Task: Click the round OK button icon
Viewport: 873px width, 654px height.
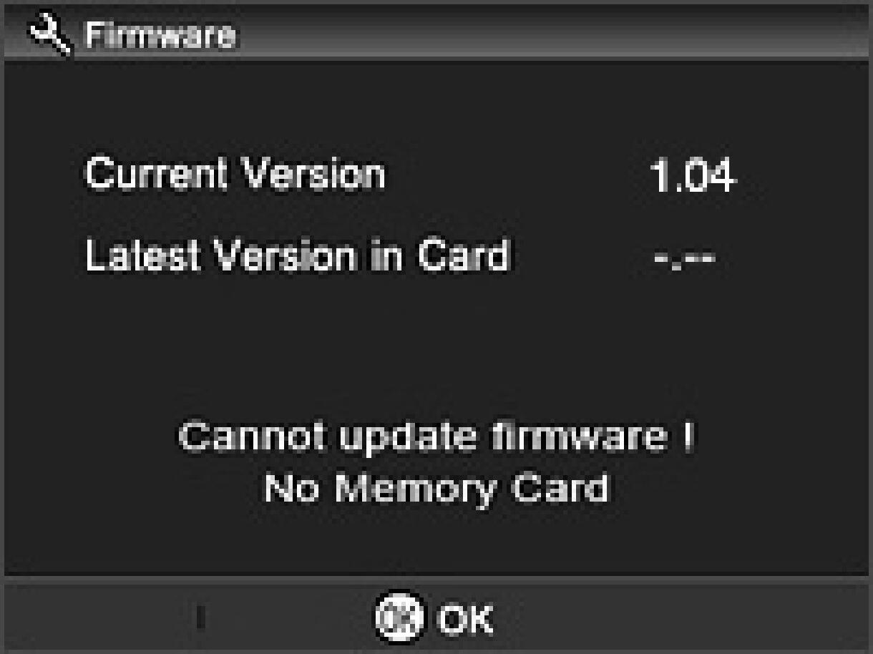Action: [399, 616]
